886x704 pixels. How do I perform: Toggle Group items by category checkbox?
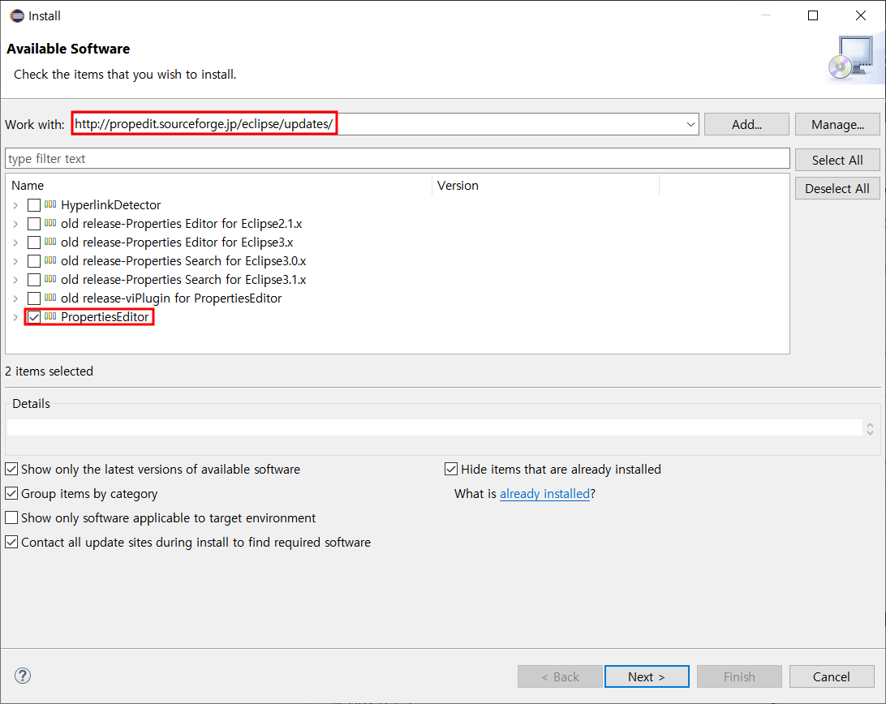pos(11,493)
